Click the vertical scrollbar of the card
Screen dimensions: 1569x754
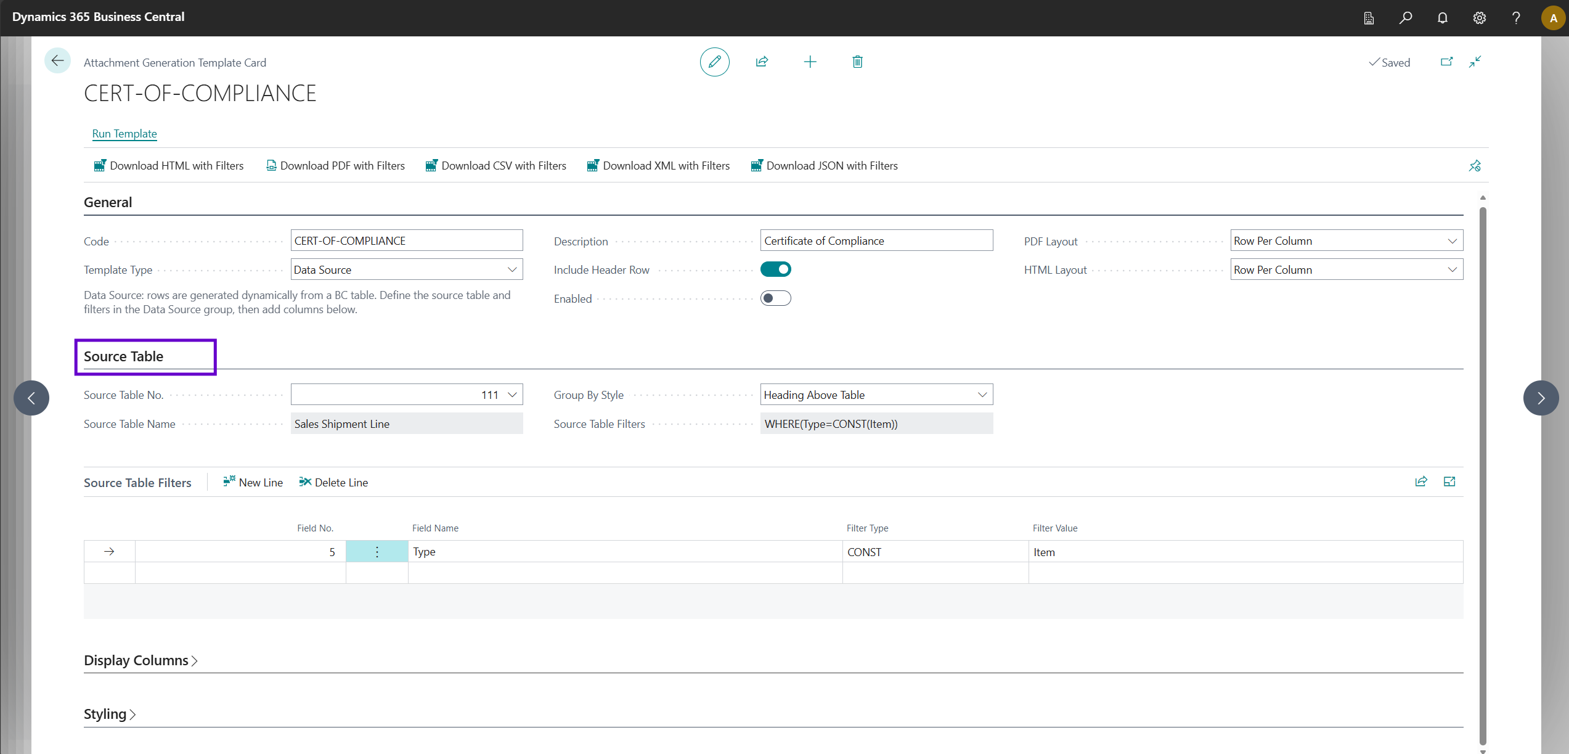(x=1483, y=475)
